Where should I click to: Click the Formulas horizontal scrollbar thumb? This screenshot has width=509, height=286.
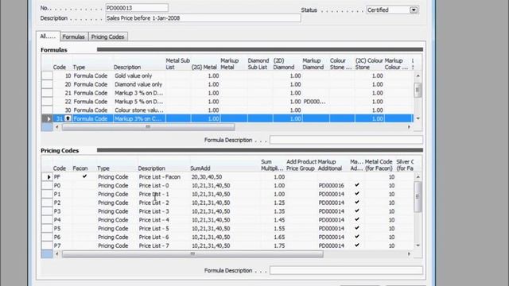[148, 127]
